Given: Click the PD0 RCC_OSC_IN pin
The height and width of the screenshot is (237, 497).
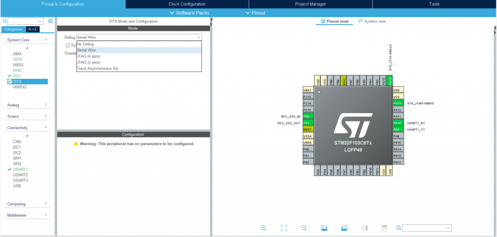Looking at the screenshot, I should (308, 116).
